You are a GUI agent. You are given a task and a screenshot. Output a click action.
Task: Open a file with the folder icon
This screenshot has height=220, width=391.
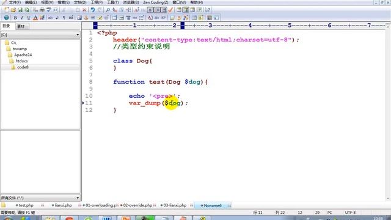[13, 10]
